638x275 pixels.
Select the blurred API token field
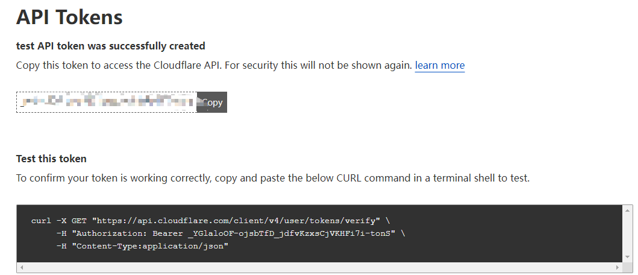point(106,103)
